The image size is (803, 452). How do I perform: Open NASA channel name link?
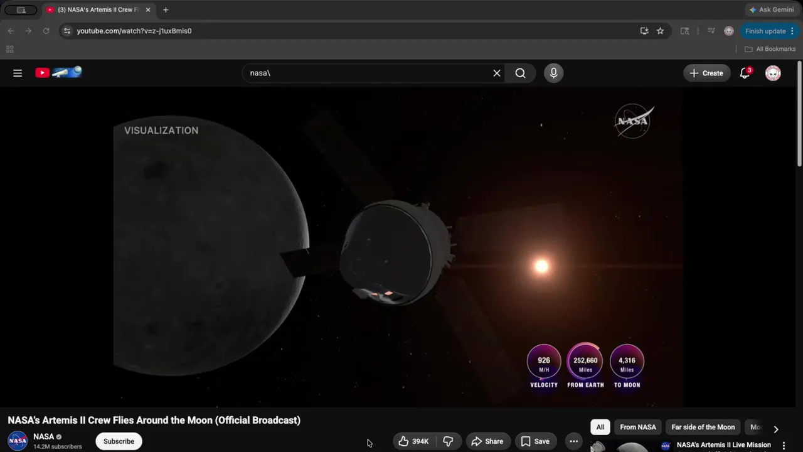(43, 436)
